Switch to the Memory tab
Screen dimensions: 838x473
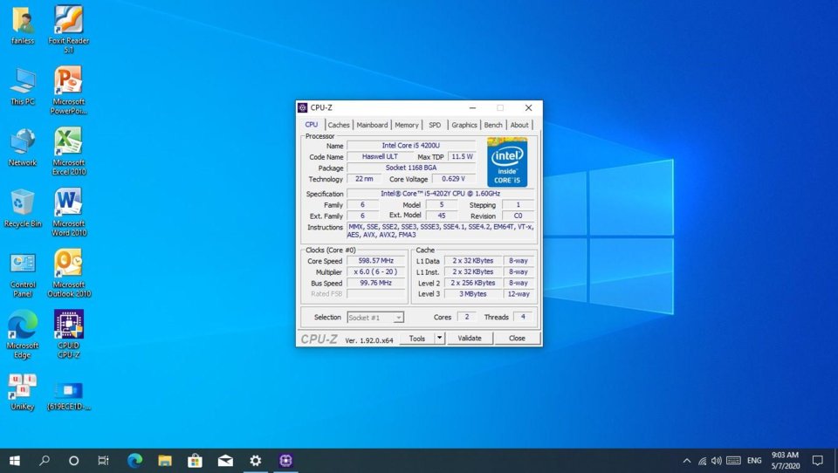tap(406, 125)
